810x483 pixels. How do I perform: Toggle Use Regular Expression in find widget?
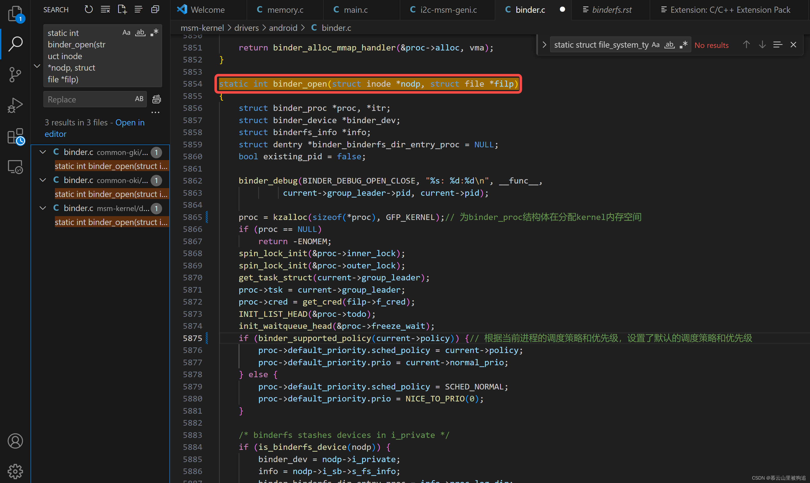[x=684, y=45]
